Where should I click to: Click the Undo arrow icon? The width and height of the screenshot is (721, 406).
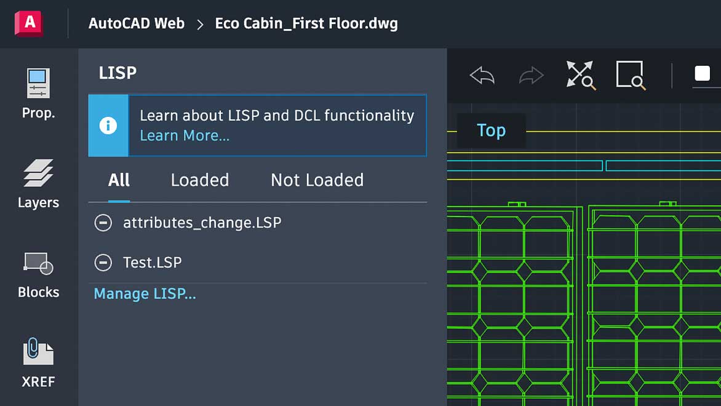(x=482, y=75)
